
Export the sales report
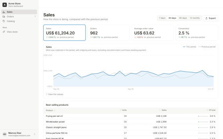coord(210,18)
